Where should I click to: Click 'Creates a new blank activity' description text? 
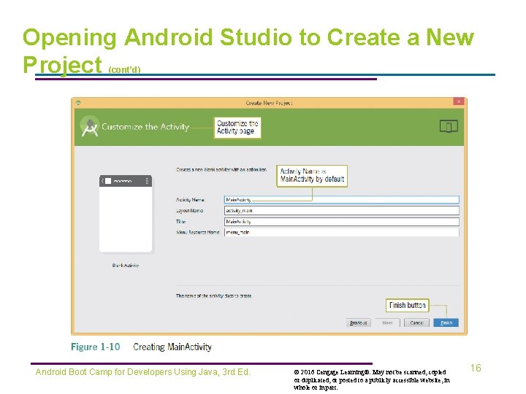221,169
